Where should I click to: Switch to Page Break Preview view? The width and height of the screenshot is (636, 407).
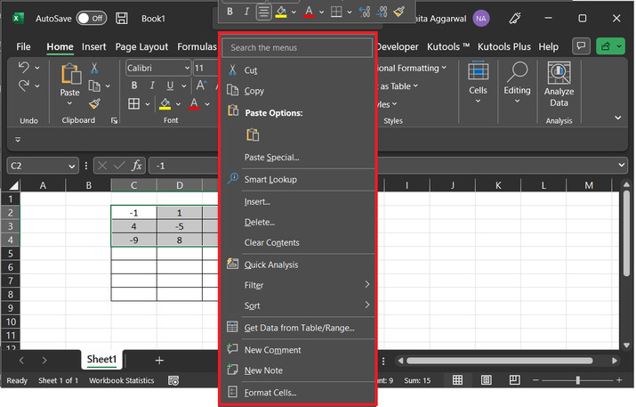click(515, 380)
